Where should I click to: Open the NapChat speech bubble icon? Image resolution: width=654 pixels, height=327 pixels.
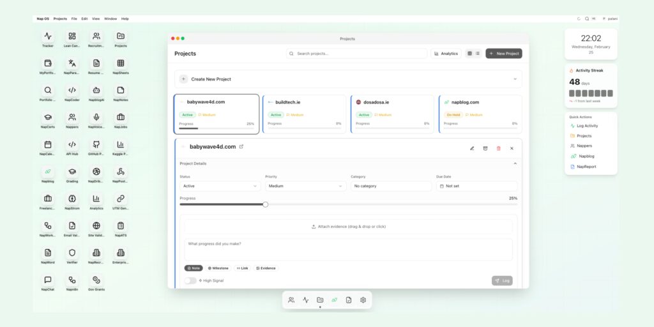48,280
